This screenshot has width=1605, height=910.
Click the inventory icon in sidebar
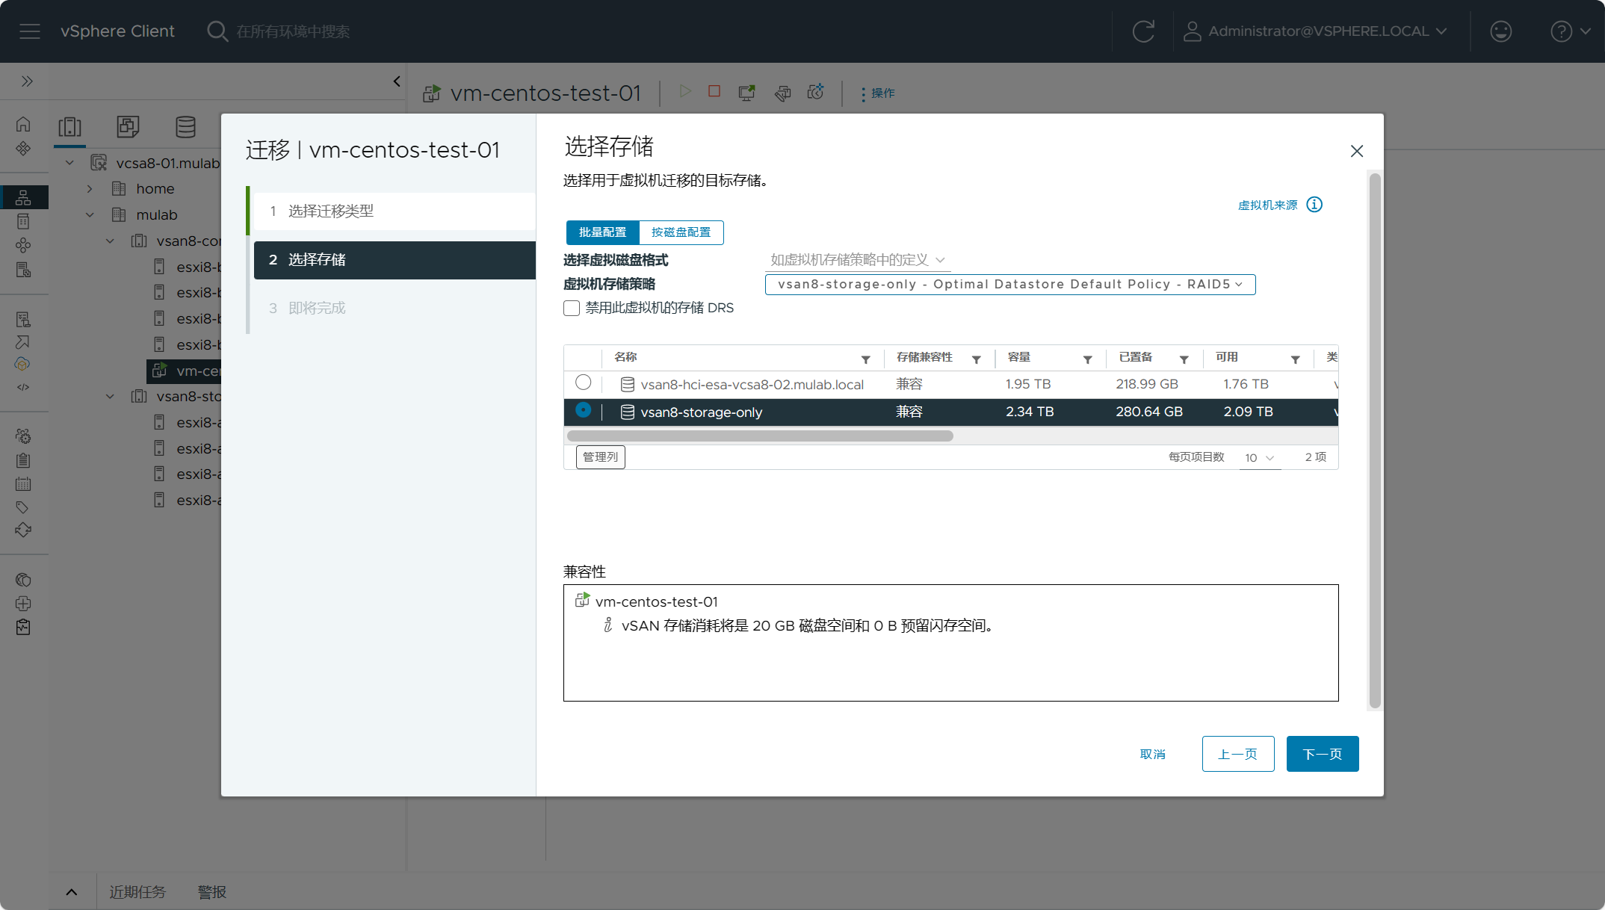click(x=23, y=197)
